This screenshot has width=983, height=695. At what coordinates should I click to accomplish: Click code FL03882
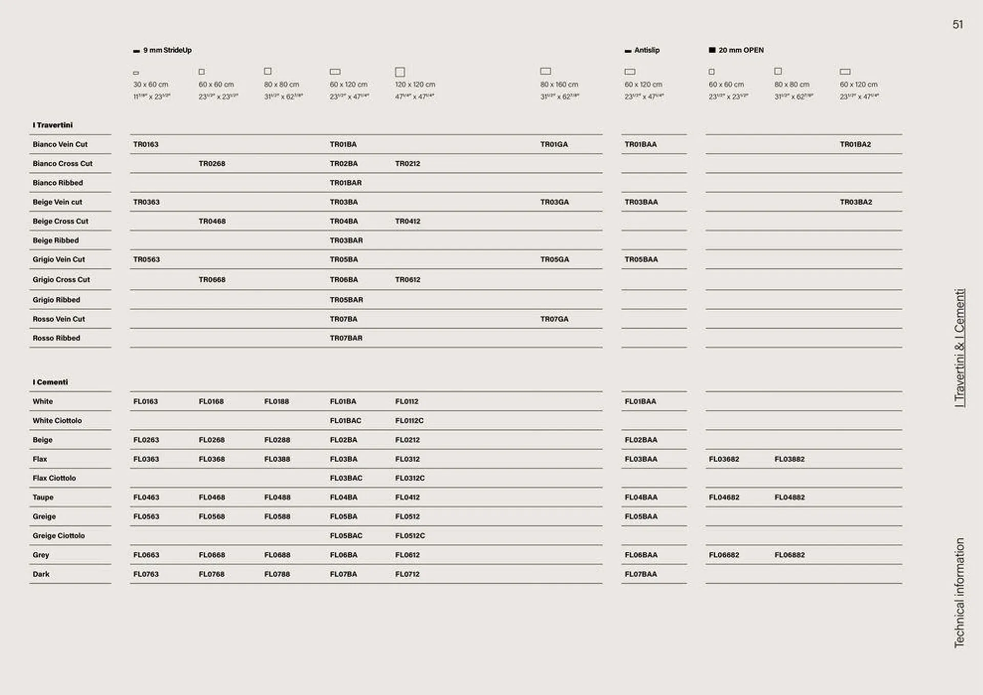coord(789,459)
